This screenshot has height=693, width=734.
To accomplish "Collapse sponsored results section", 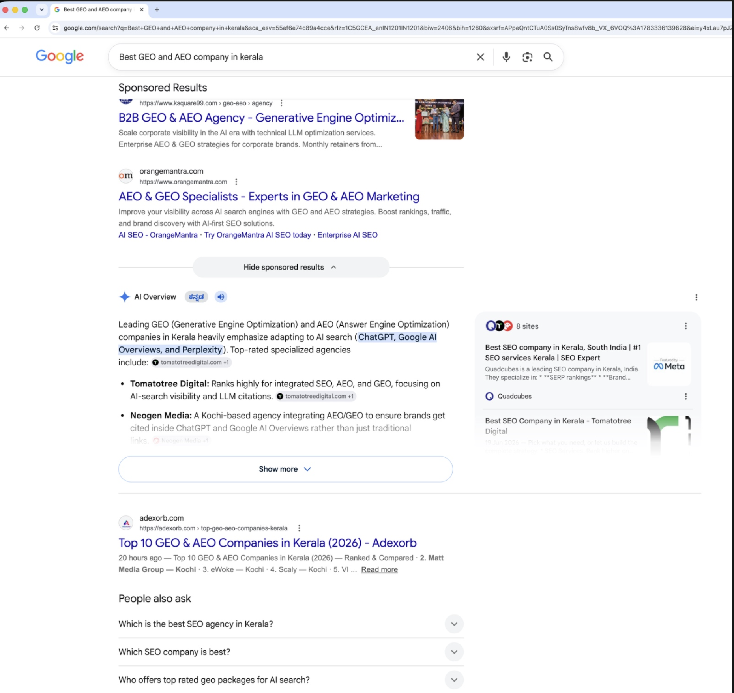I will (x=291, y=267).
